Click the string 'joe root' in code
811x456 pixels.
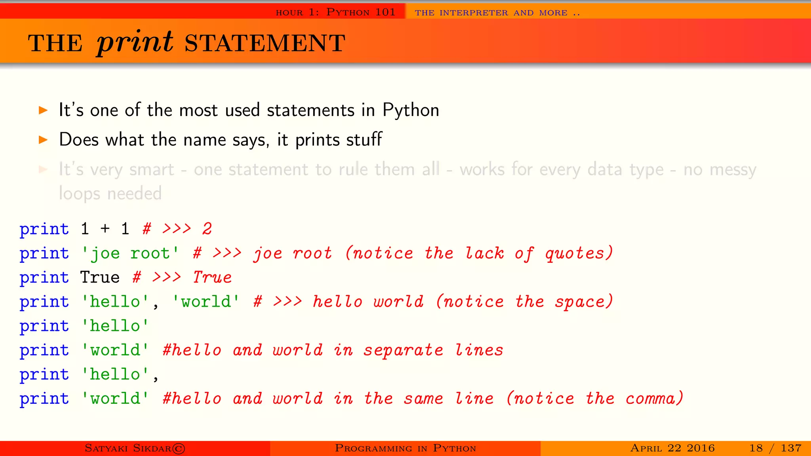[x=130, y=253]
